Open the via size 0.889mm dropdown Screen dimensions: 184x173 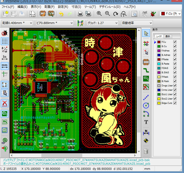point(55,23)
